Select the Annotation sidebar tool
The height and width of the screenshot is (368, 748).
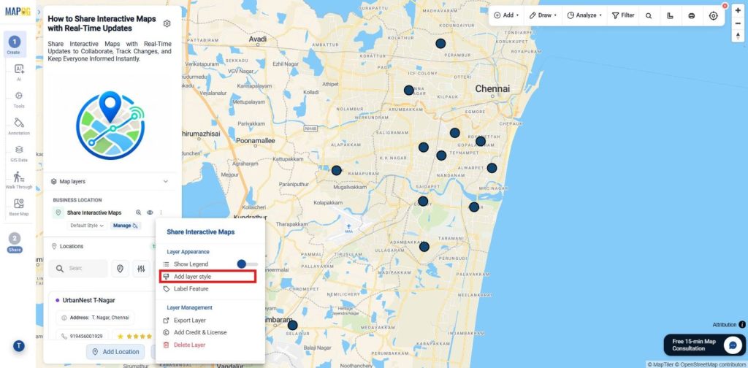pyautogui.click(x=19, y=126)
